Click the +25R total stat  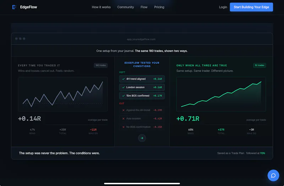[63, 131]
